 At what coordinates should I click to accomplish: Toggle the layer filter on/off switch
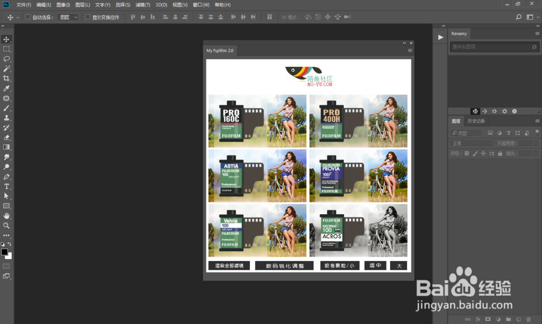click(537, 132)
